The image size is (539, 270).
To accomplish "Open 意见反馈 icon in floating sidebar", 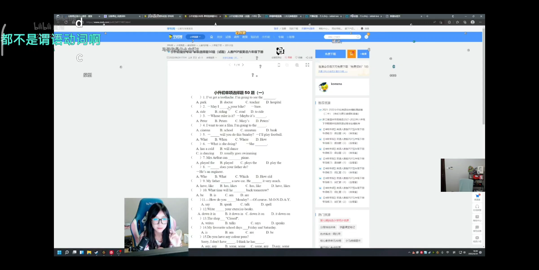I will point(477,229).
